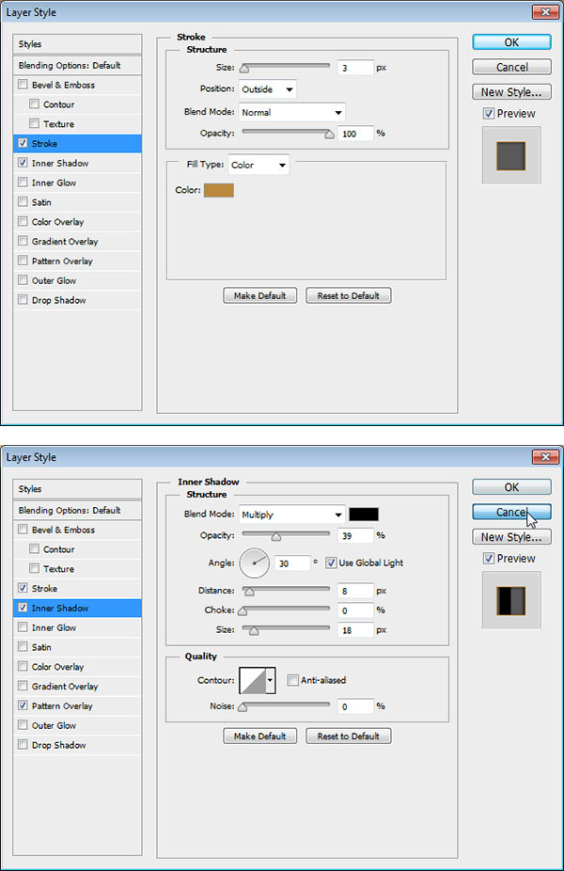Pick the gold stroke Color swatch
This screenshot has height=871, width=564.
219,190
